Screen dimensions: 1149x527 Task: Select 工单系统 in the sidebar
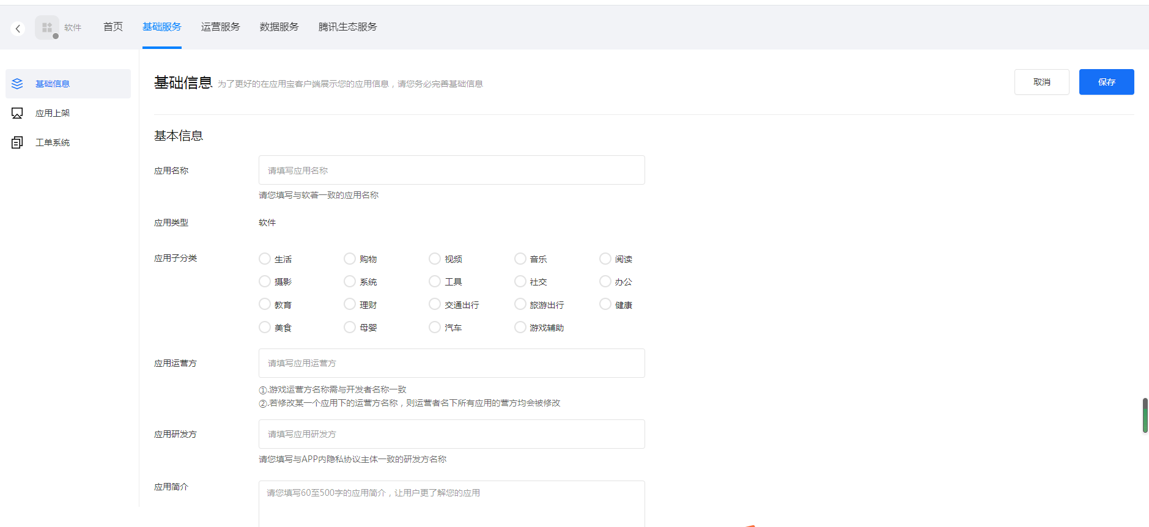pos(68,142)
